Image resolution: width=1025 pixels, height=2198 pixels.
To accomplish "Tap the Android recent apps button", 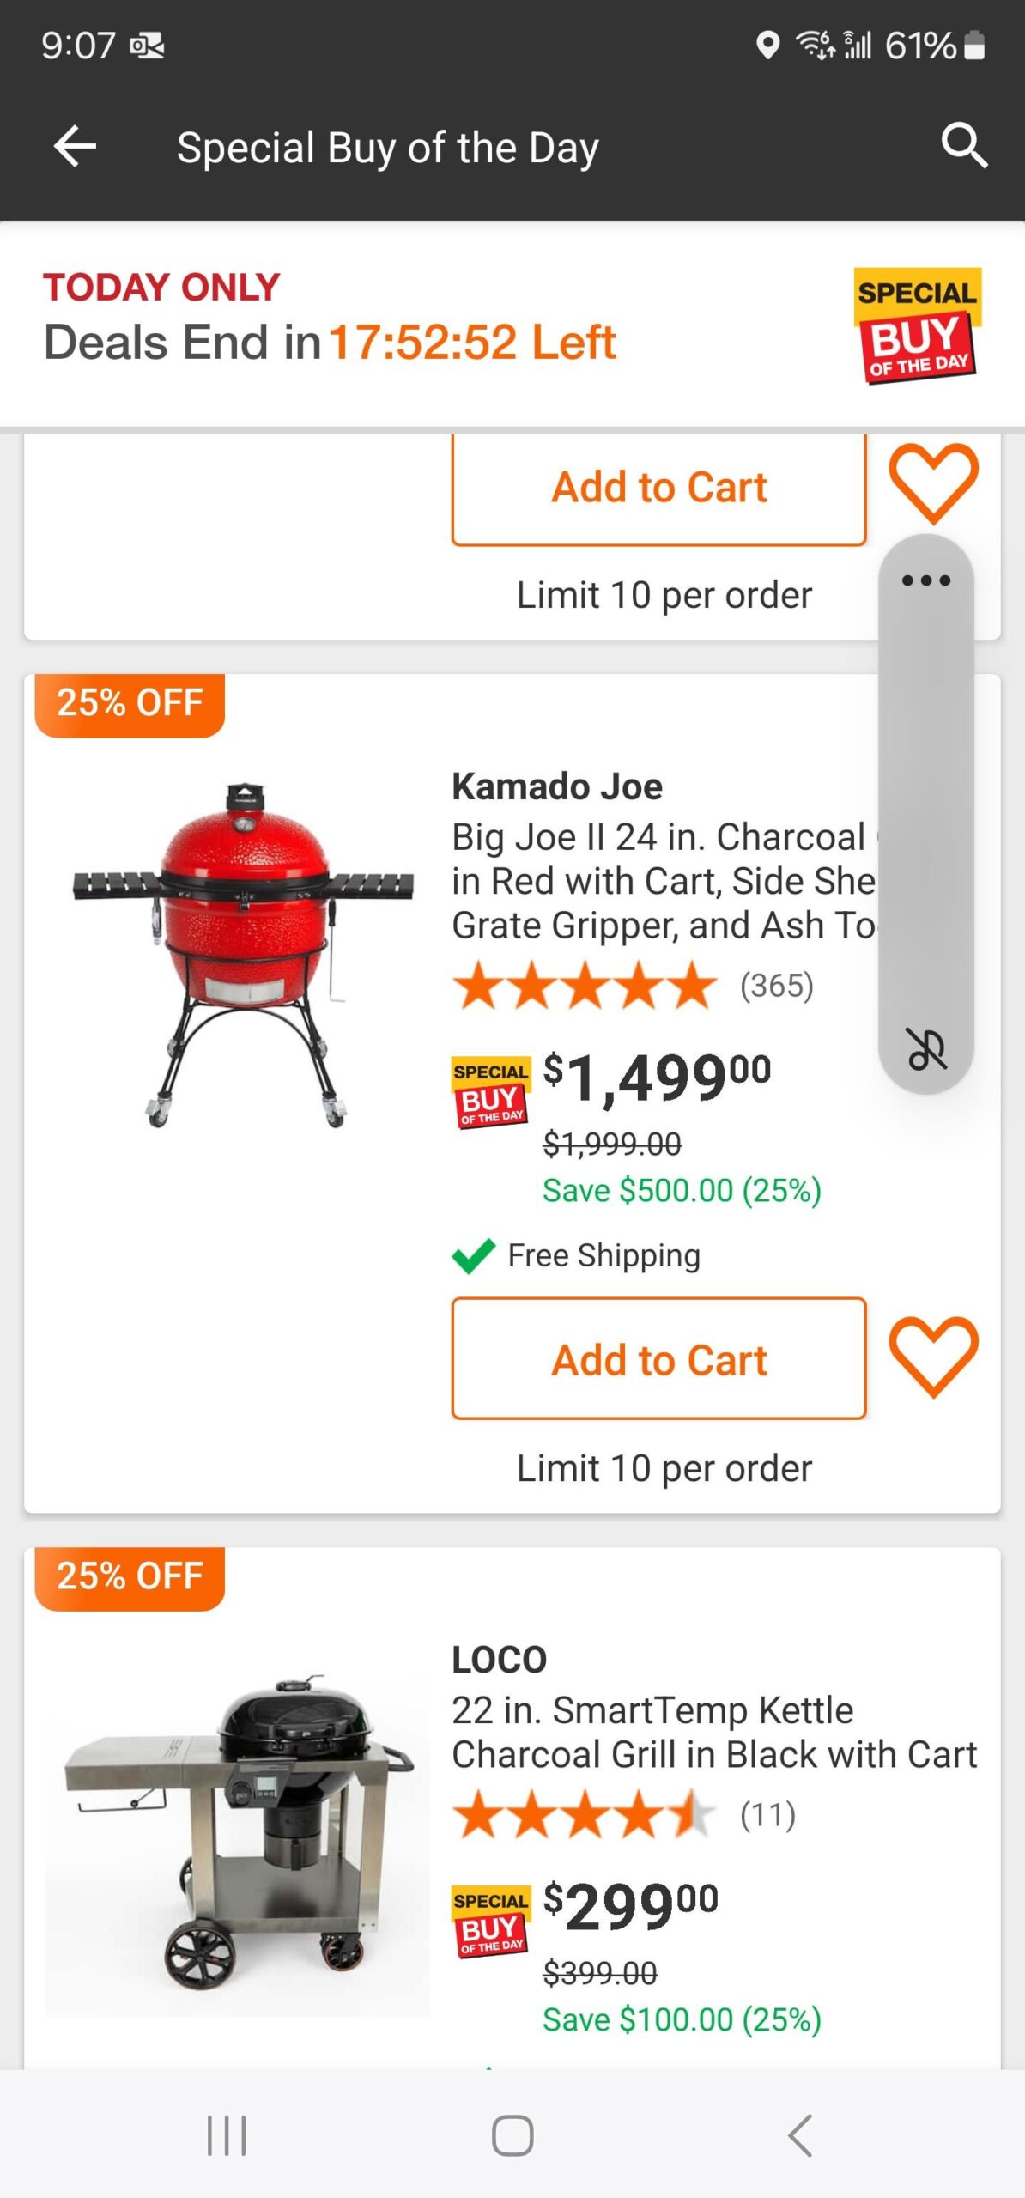I will (227, 2135).
